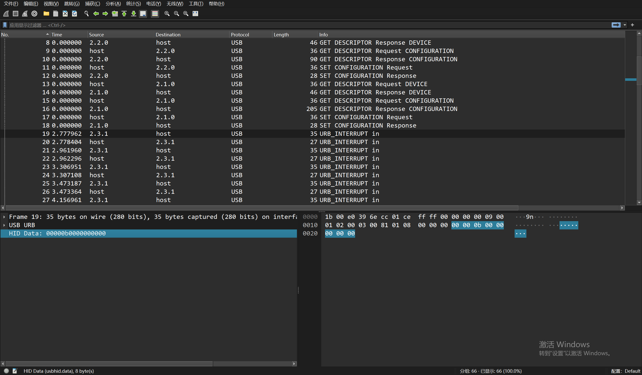Open a capture file with folder icon
The image size is (642, 375).
[x=46, y=14]
